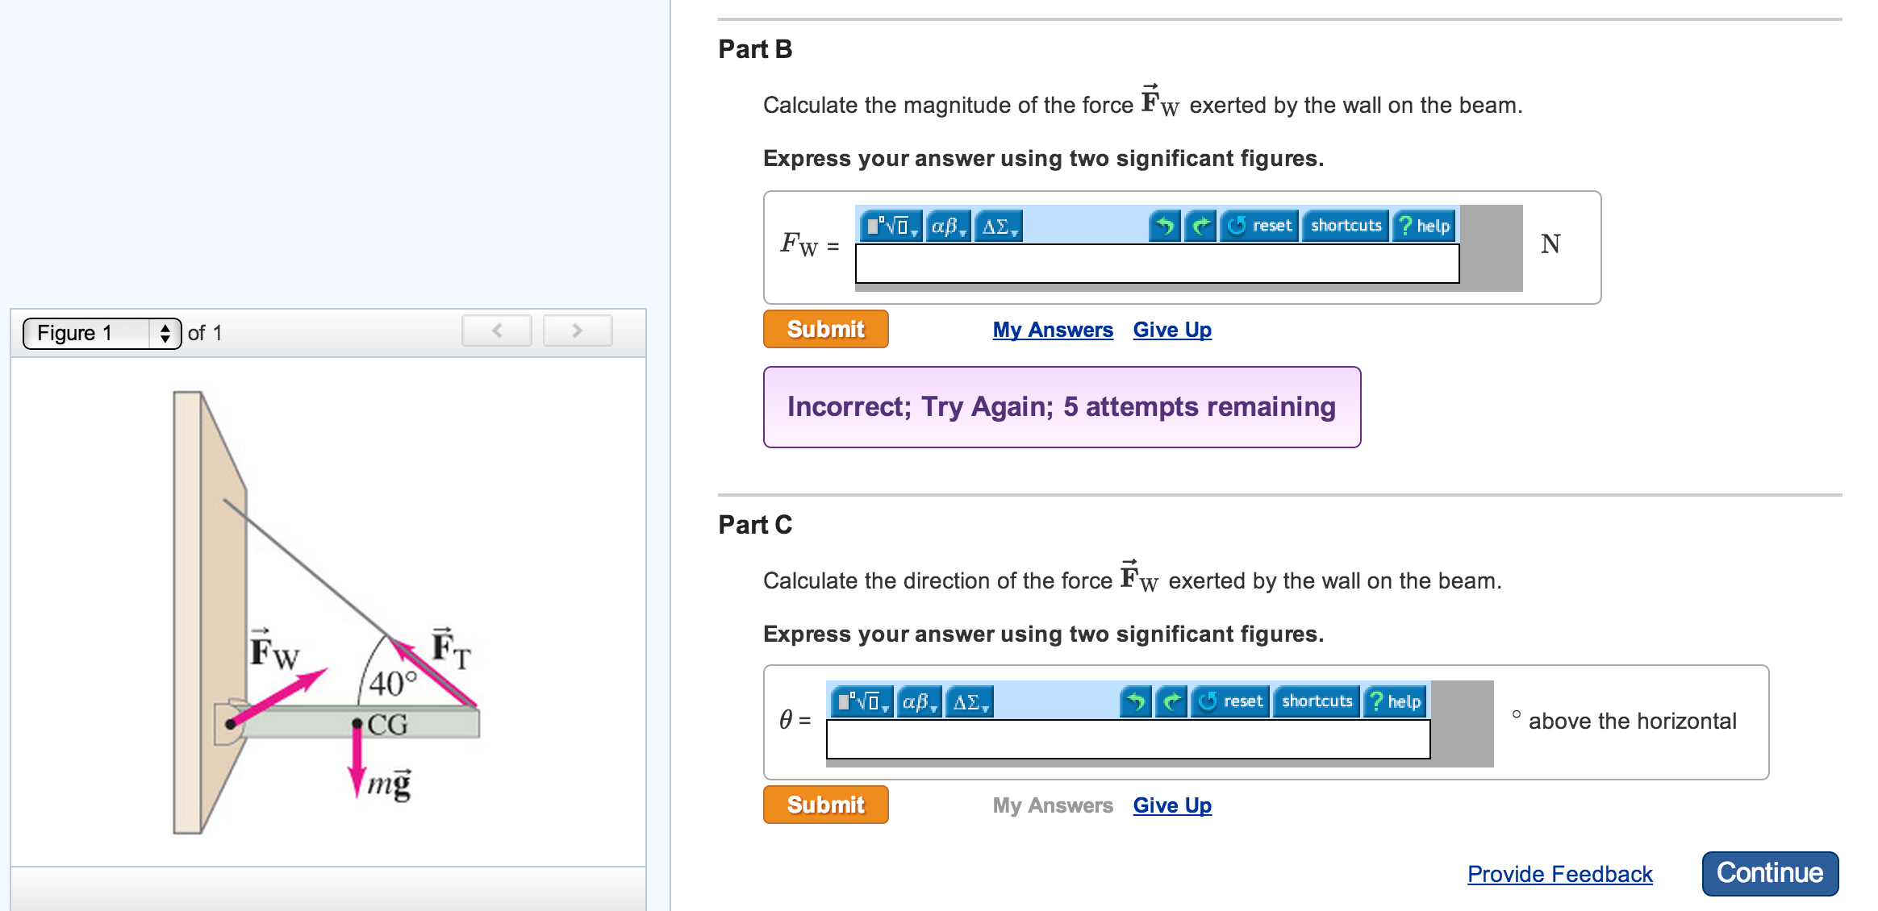Viewport: 1878px width, 911px height.
Task: Click Give Up for Part C
Action: pyautogui.click(x=1171, y=804)
